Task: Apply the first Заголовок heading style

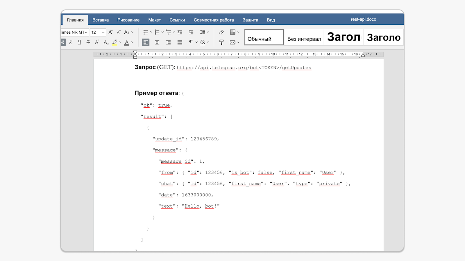Action: [x=344, y=37]
